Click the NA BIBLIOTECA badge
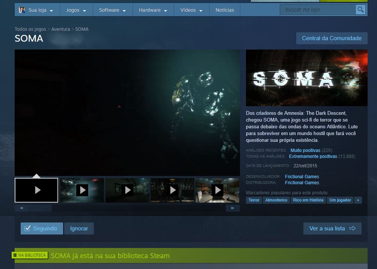The width and height of the screenshot is (377, 269). point(30,255)
